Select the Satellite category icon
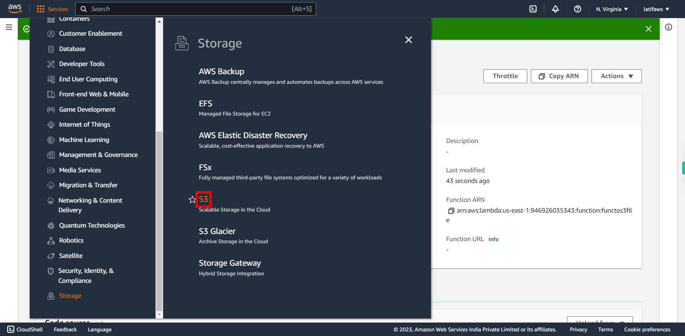 coord(51,256)
